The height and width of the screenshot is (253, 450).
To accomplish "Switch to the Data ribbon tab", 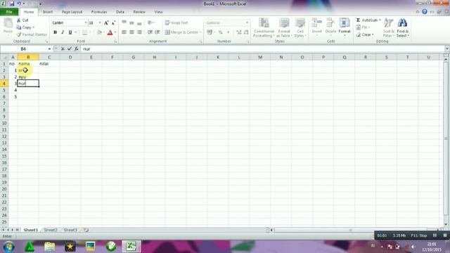I will tap(120, 12).
